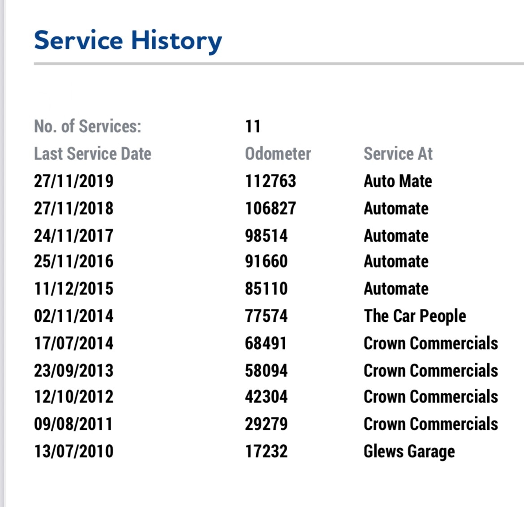Click the 24/11/2017 service date
The height and width of the screenshot is (507, 524).
[x=74, y=236]
